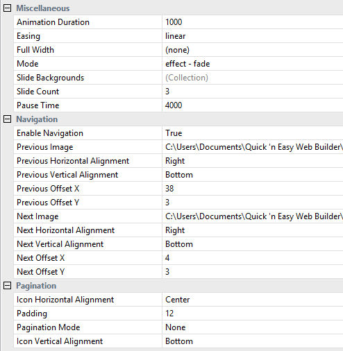Change Previous Vertical Alignment value Bottom

(253, 175)
